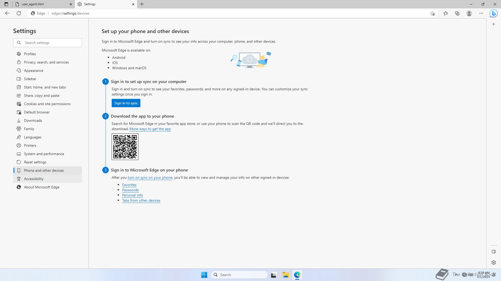Image resolution: width=501 pixels, height=281 pixels.
Task: Open Languages settings section
Action: click(47, 137)
